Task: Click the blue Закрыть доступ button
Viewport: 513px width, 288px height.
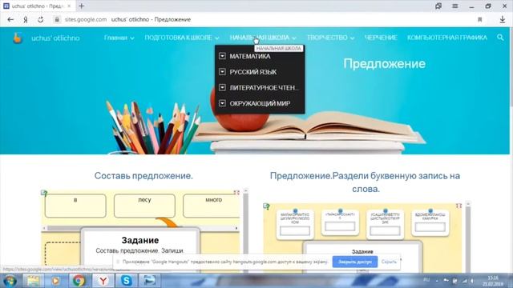Action: (x=355, y=262)
